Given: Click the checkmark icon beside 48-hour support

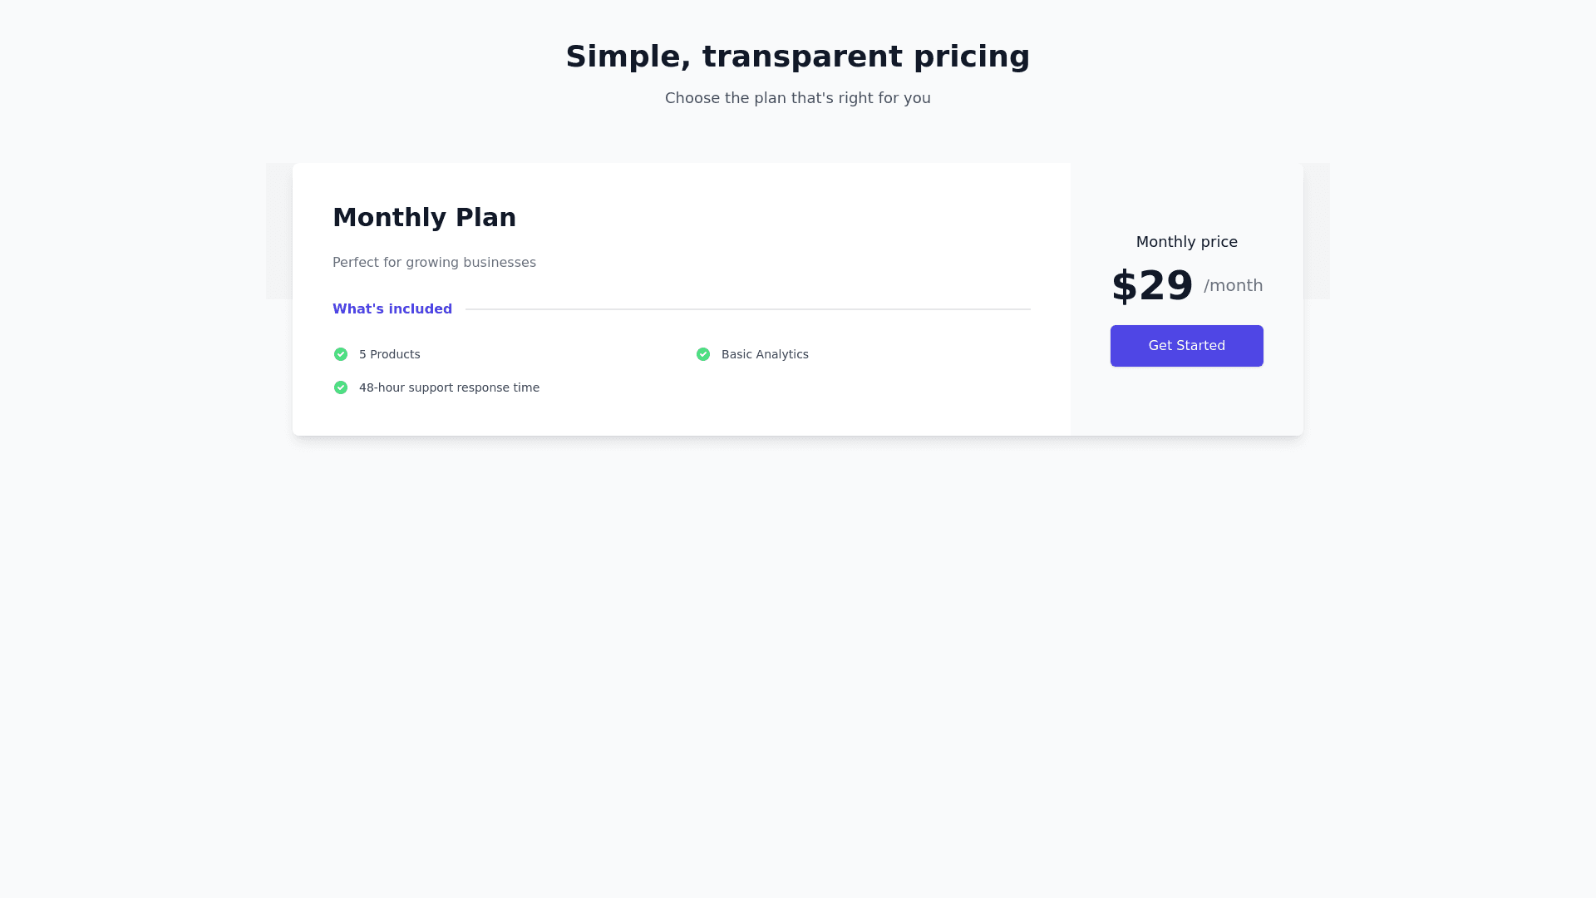Looking at the screenshot, I should tap(341, 387).
